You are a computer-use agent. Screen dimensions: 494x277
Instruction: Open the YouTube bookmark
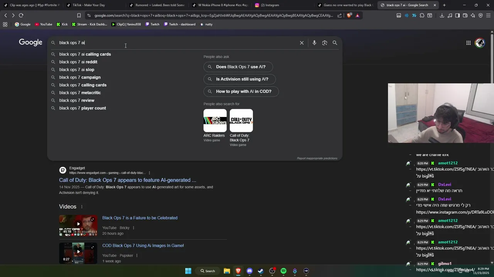(44, 24)
